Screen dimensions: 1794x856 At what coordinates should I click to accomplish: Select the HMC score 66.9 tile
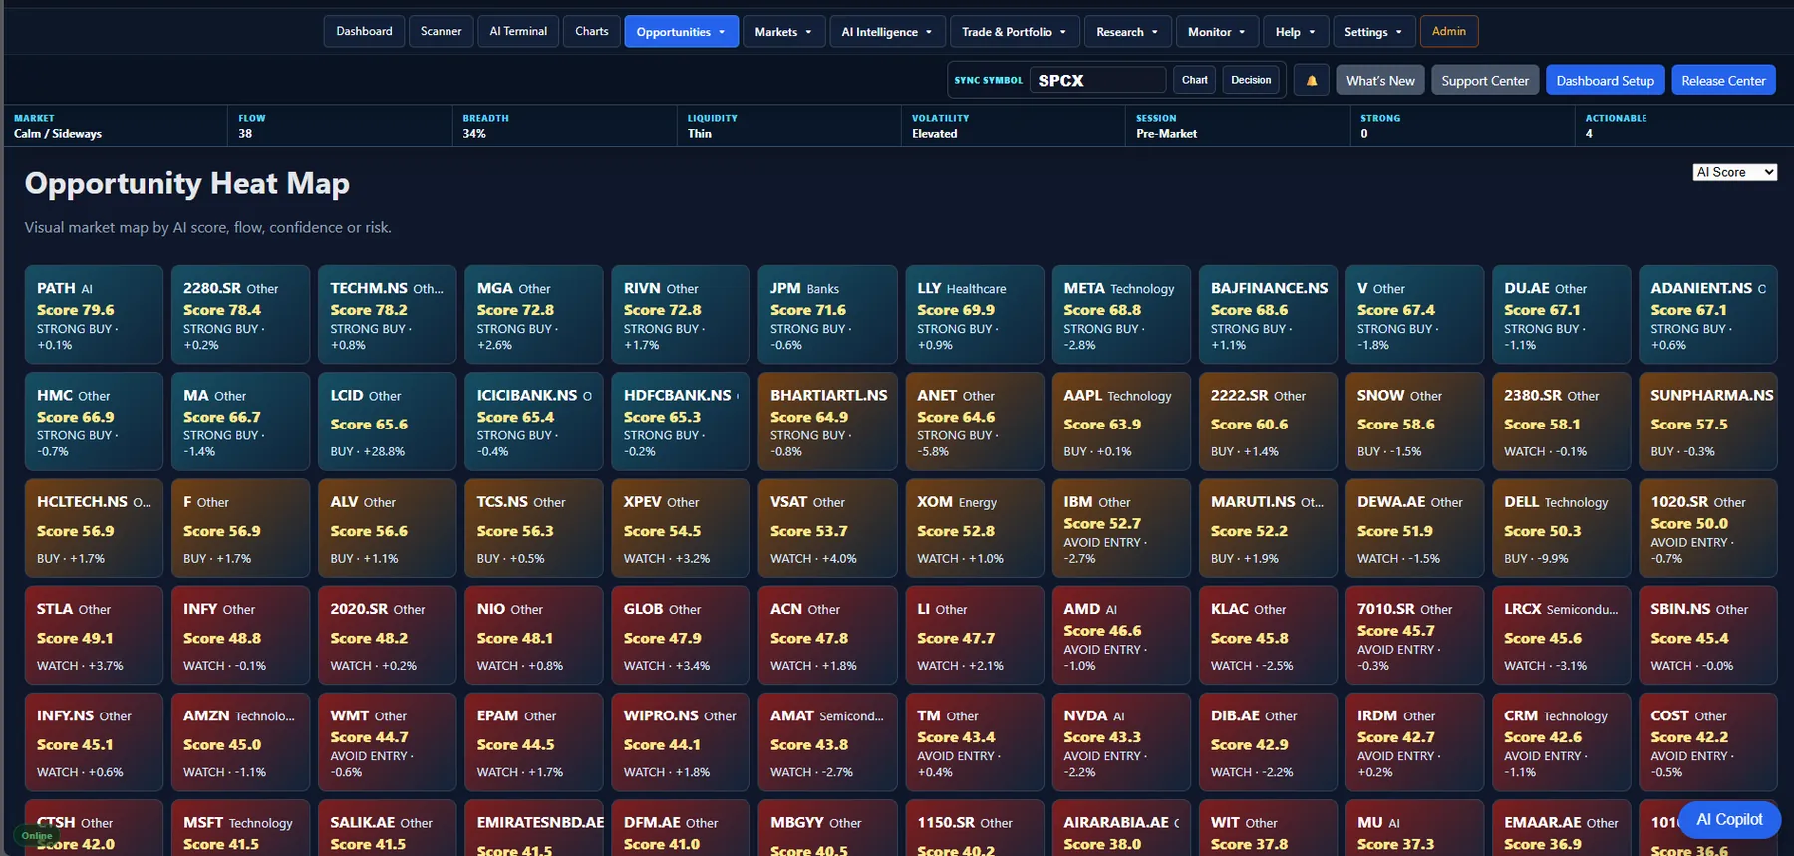94,421
